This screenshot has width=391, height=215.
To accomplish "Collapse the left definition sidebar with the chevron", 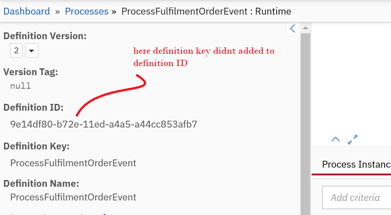I will point(293,28).
